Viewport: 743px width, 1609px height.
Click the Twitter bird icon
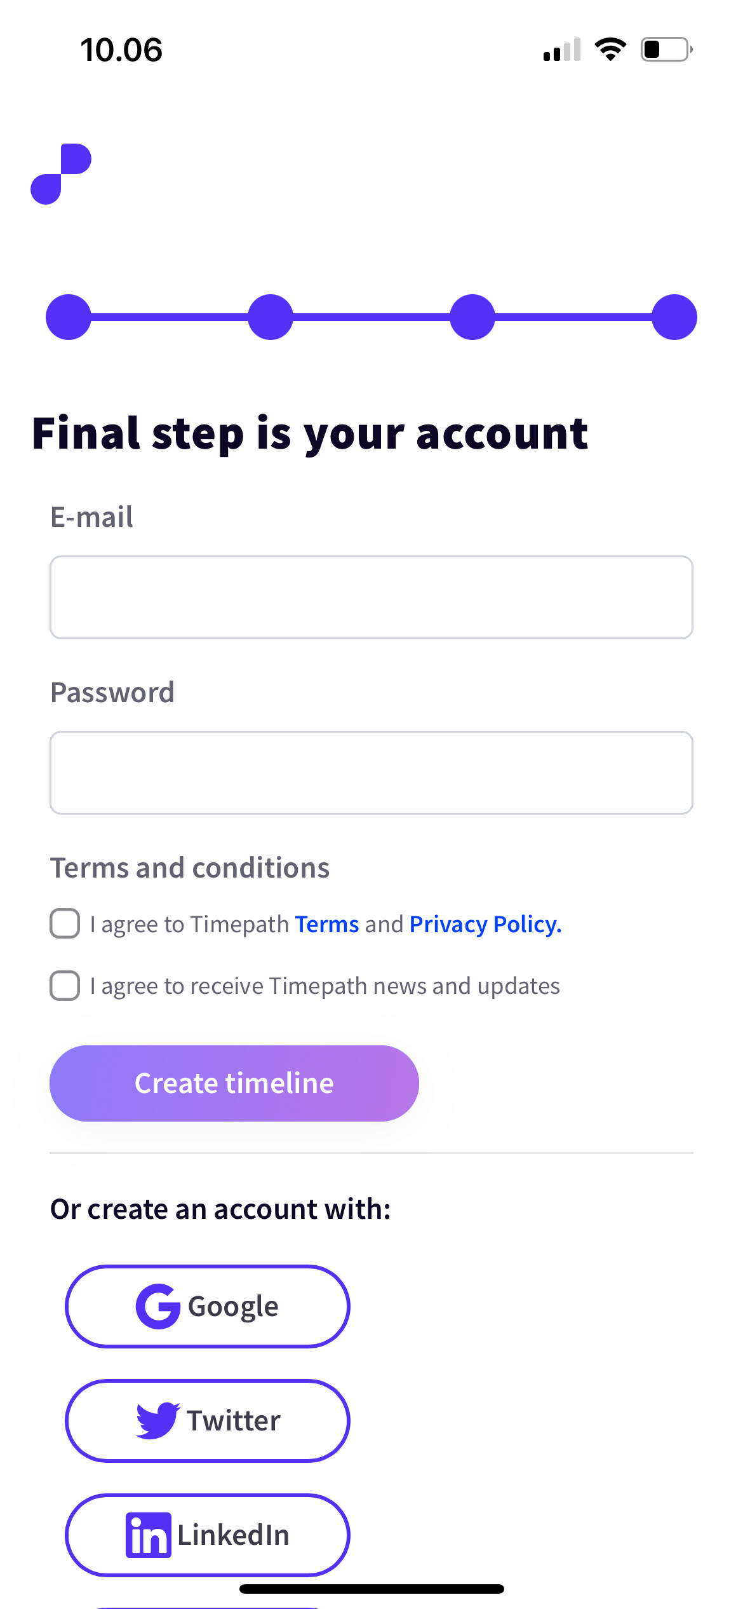(x=158, y=1420)
